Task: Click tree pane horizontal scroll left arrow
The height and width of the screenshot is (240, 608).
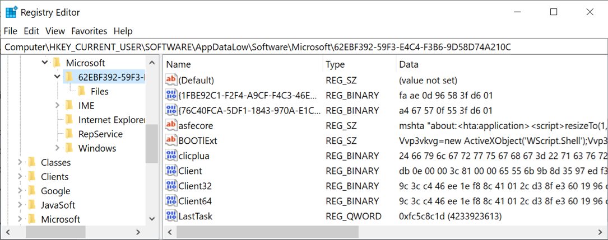Action: pos(9,232)
